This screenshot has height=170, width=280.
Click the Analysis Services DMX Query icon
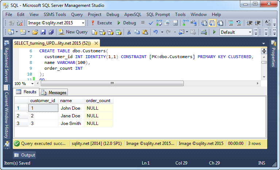(x=110, y=32)
